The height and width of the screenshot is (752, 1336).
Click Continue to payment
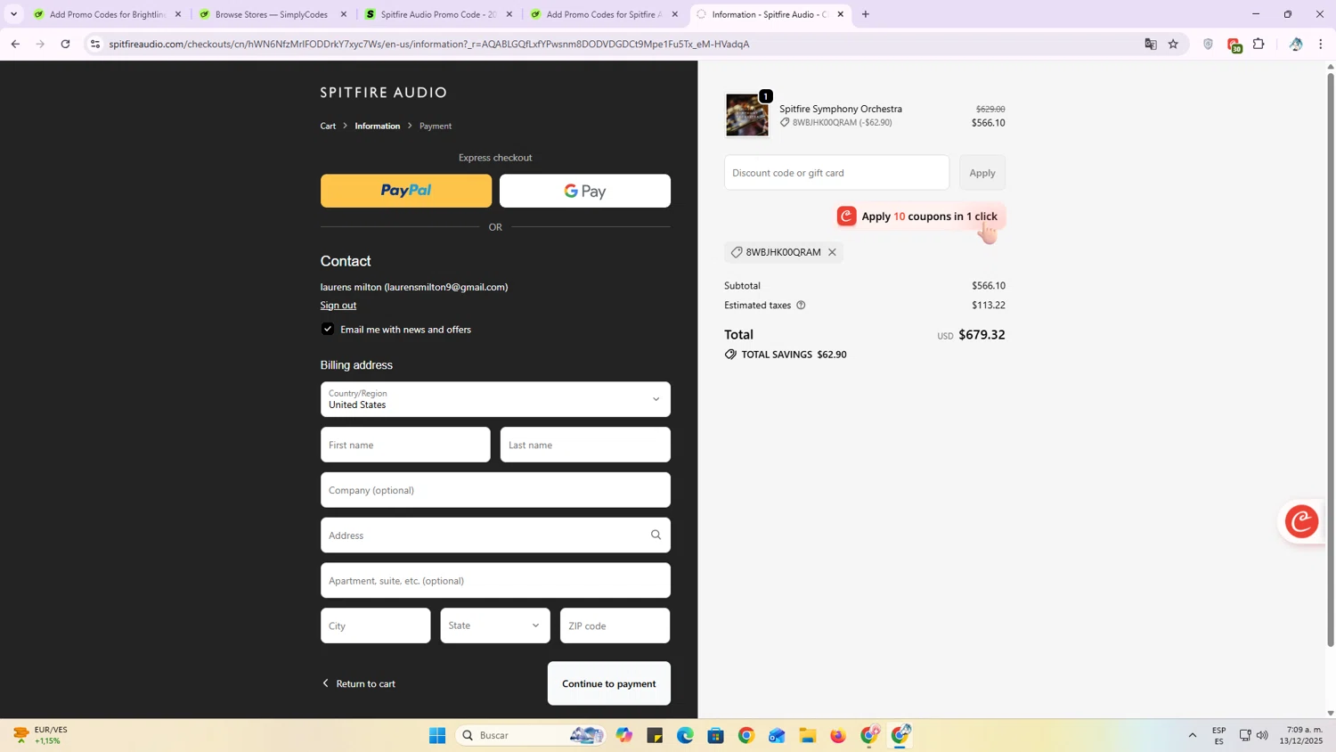pos(609,683)
